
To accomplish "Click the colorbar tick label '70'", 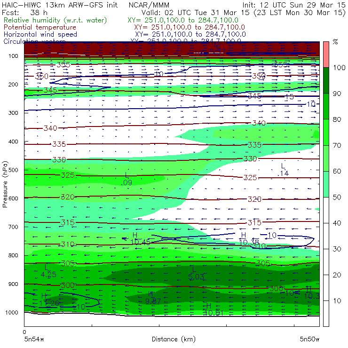I will click(337, 145).
